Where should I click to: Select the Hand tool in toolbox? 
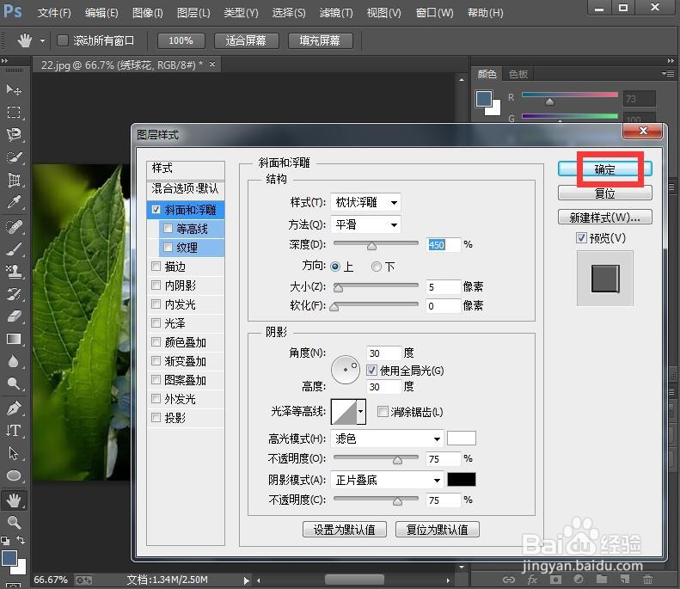[14, 500]
